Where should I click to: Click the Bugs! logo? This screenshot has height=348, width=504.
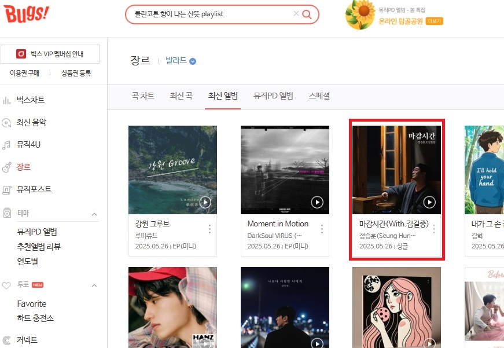(x=27, y=14)
